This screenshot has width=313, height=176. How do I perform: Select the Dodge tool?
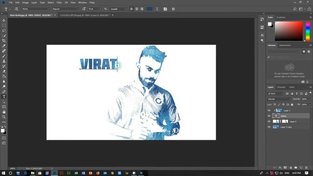tap(4, 87)
